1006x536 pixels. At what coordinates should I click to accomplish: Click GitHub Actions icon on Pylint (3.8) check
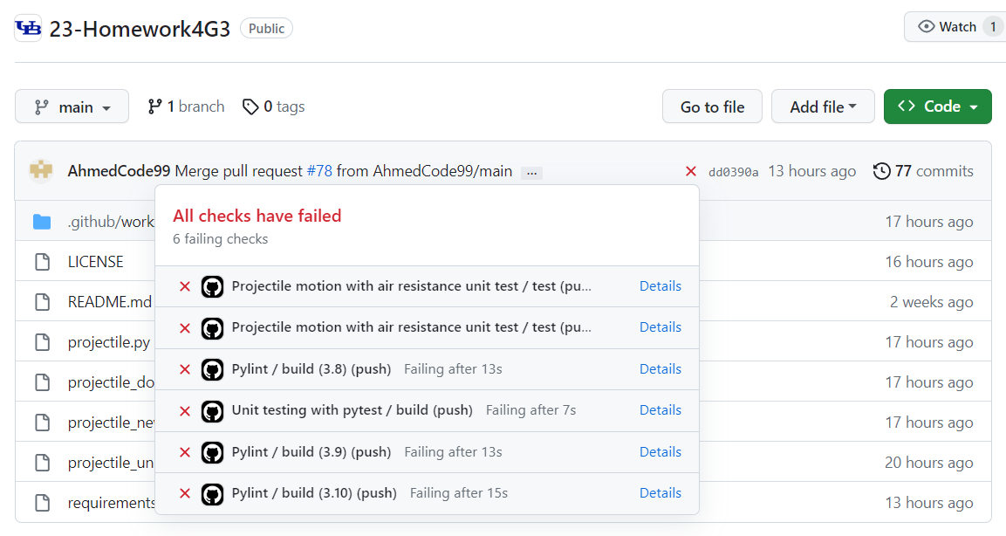212,368
